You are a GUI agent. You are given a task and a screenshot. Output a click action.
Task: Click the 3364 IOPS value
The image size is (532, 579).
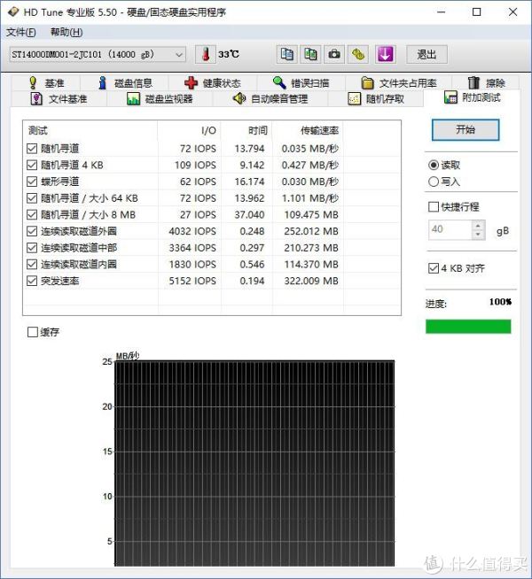[192, 248]
